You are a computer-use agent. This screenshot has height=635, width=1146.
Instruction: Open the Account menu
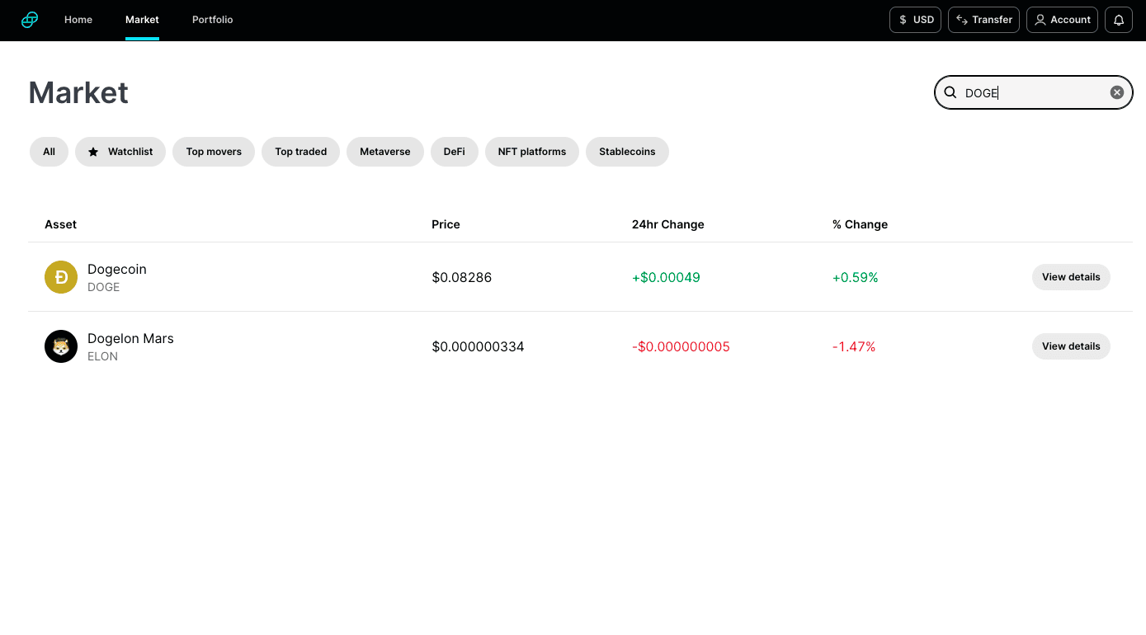[1062, 20]
